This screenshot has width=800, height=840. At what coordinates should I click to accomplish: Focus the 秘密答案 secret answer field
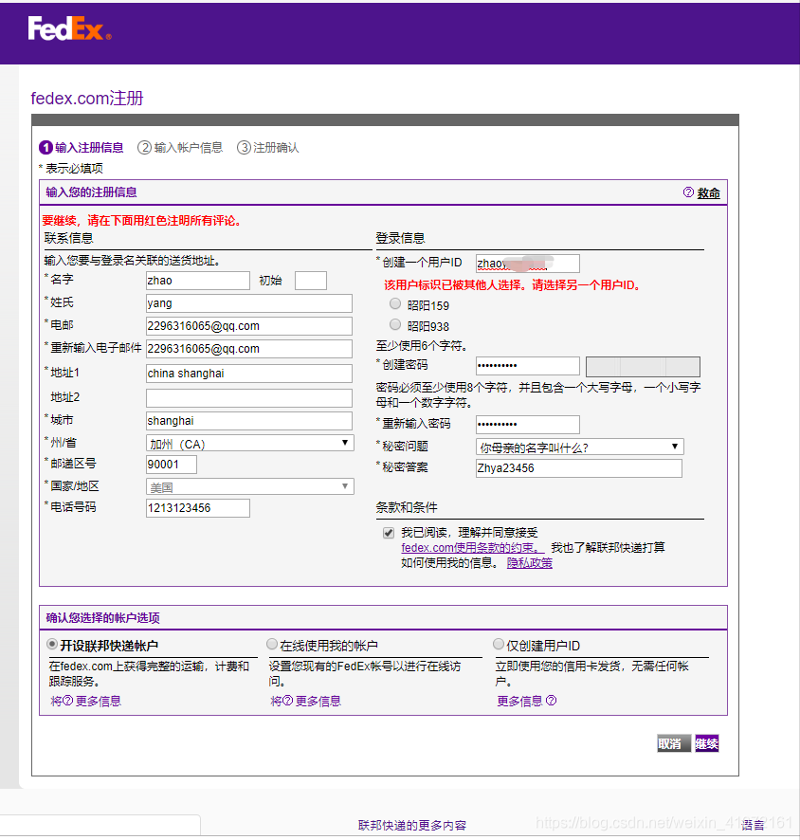click(579, 467)
